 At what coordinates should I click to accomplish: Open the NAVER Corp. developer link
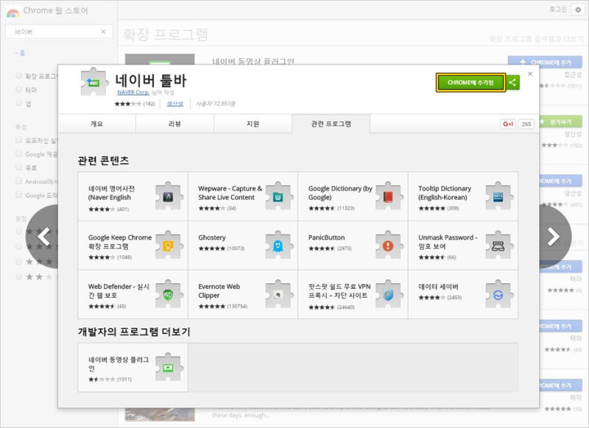pos(133,92)
